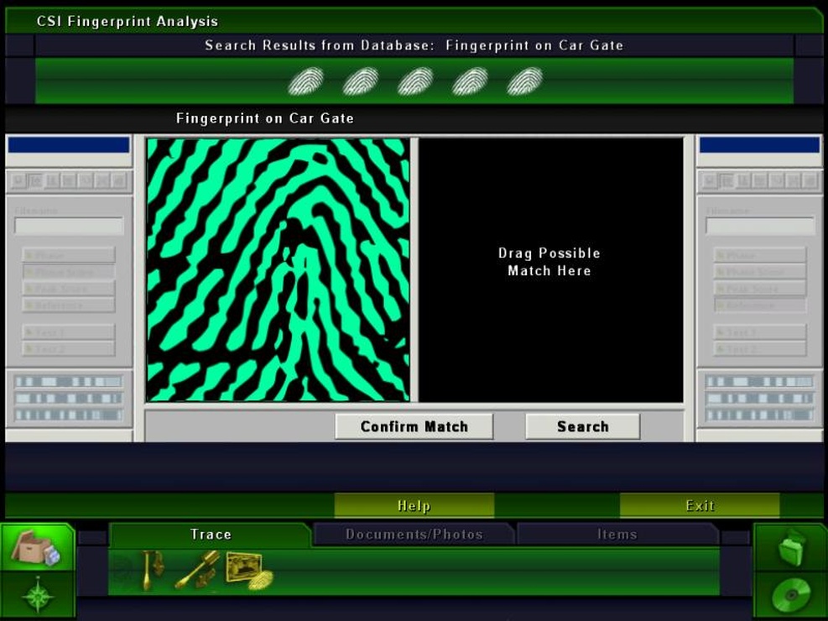This screenshot has height=621, width=828.
Task: Toggle the Phase option in the left panel
Action: (x=67, y=254)
